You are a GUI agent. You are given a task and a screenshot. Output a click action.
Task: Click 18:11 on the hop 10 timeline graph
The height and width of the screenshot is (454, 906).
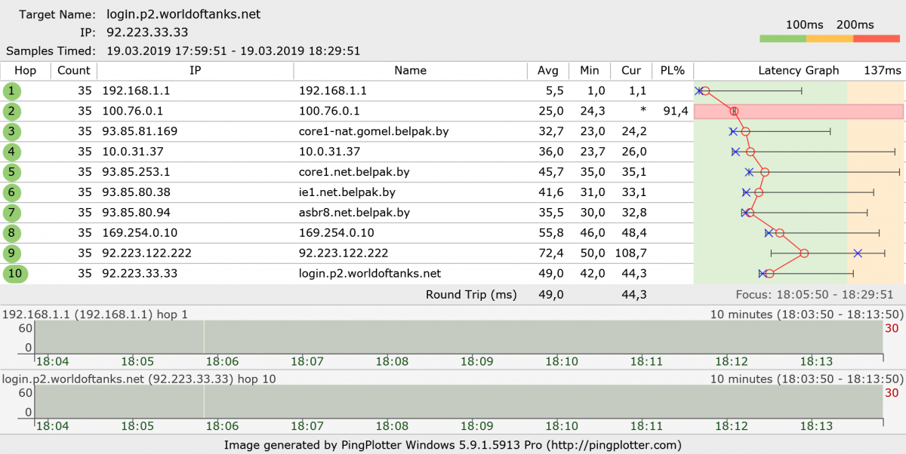click(649, 427)
